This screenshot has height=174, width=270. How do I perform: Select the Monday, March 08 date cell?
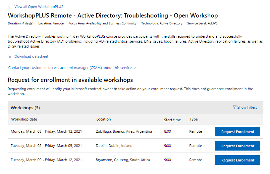(46, 131)
